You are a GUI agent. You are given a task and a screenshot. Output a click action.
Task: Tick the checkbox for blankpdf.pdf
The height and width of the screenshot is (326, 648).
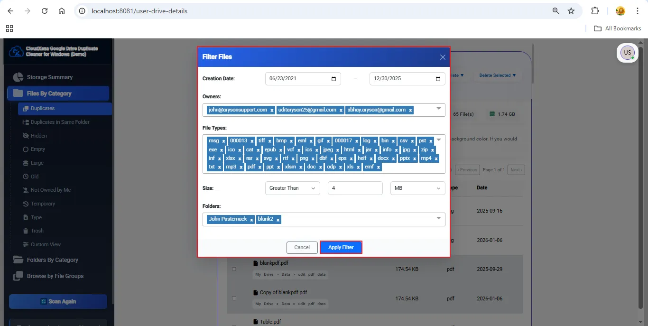(234, 269)
